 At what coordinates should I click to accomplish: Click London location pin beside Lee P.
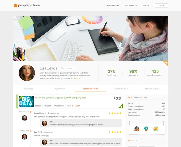41,132
